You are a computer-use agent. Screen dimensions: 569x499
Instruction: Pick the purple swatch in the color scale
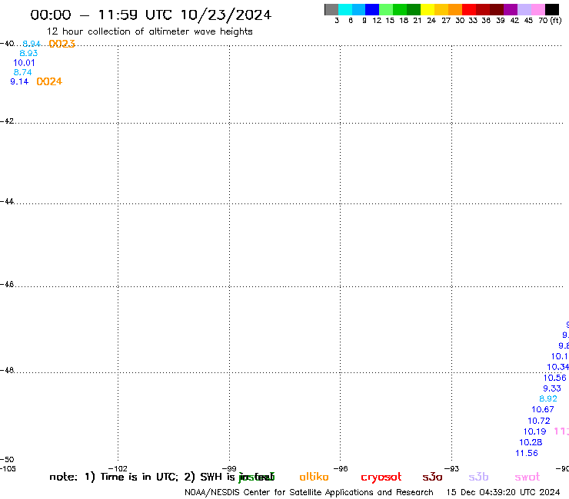point(511,9)
